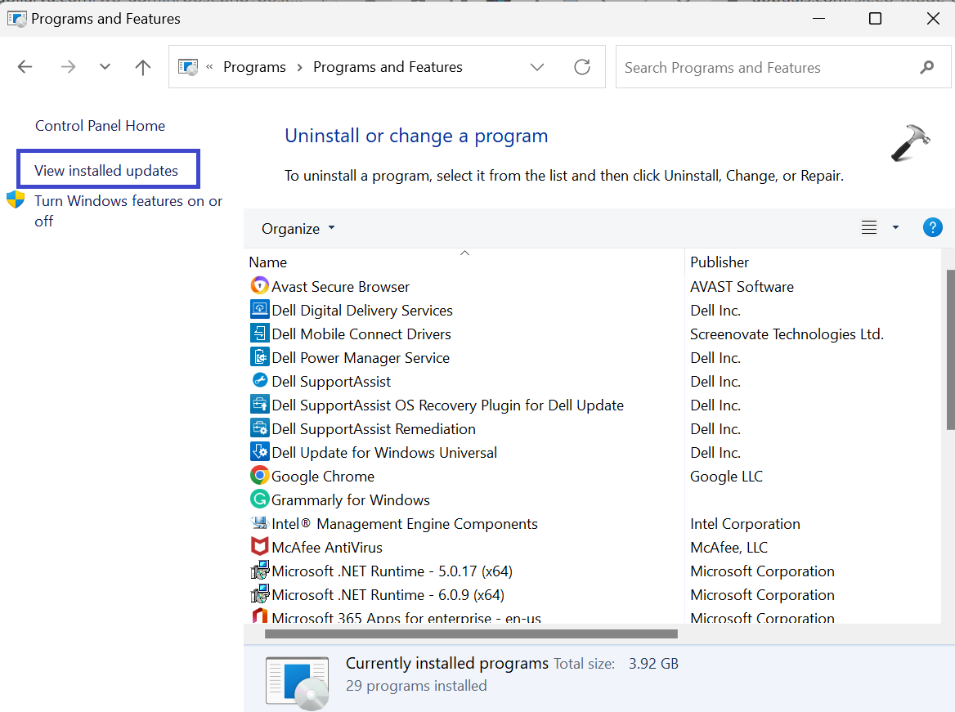Click the McAfee AntiVirus icon
Screen dimensions: 955x712
(259, 547)
